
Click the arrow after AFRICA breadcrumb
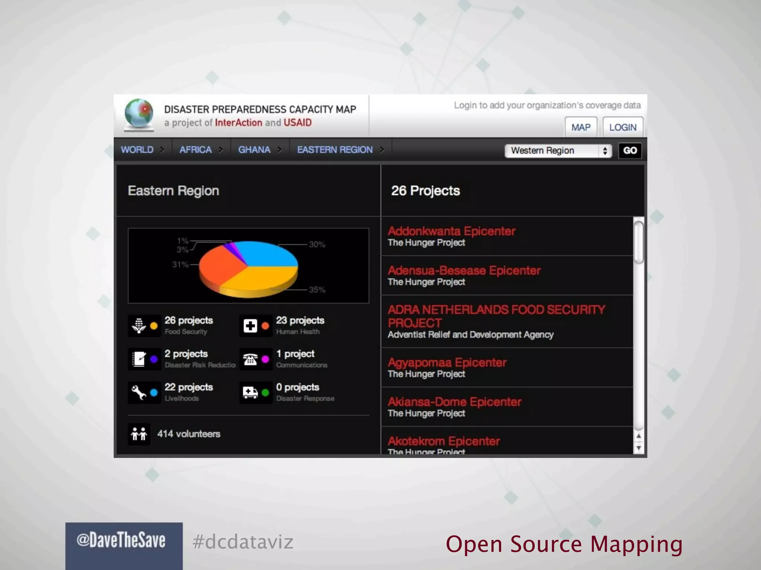pos(221,150)
